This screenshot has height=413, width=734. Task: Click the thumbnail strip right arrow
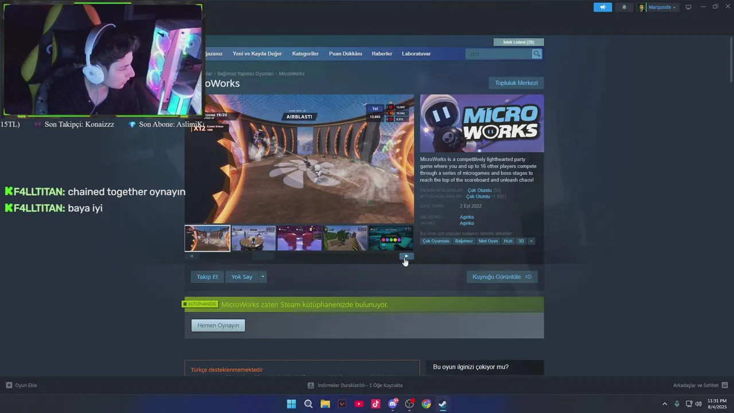[x=407, y=256]
